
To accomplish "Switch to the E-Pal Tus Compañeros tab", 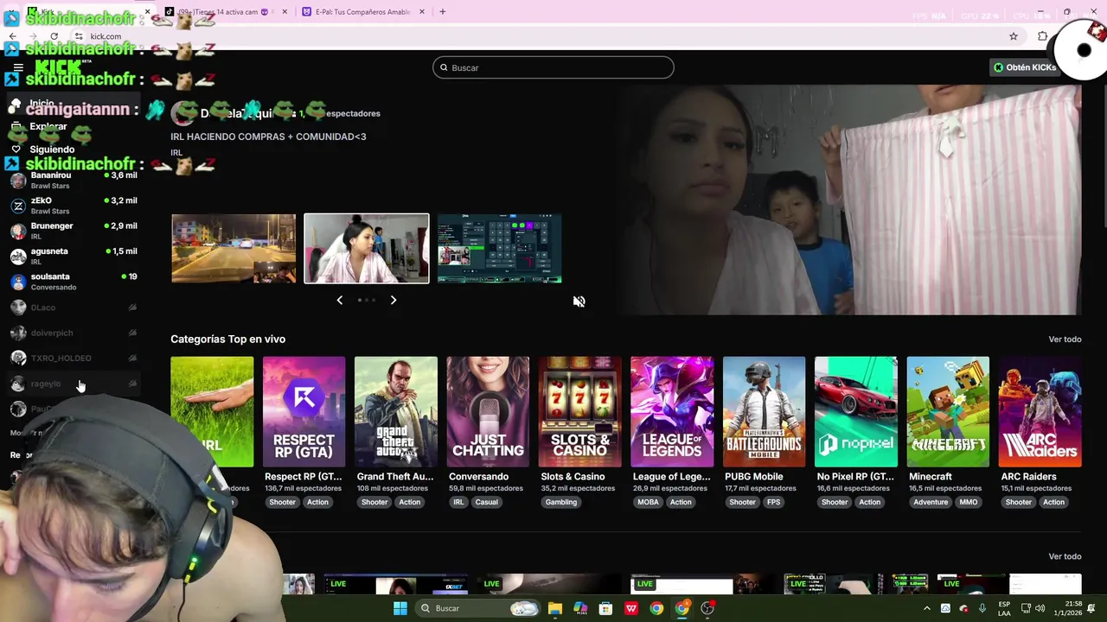I will [x=363, y=12].
